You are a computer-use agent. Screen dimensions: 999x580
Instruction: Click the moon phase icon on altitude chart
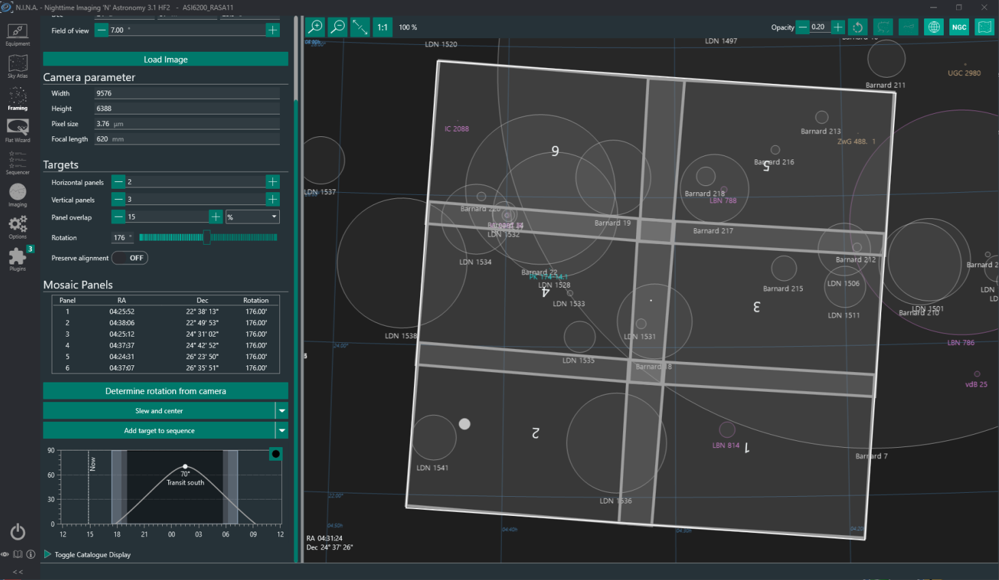[276, 454]
